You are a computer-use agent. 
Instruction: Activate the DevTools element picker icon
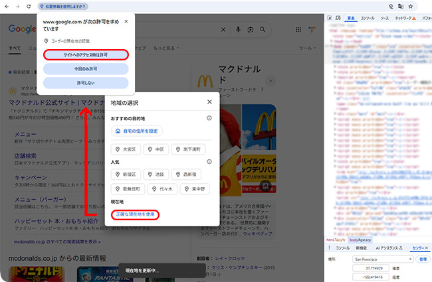click(x=329, y=18)
